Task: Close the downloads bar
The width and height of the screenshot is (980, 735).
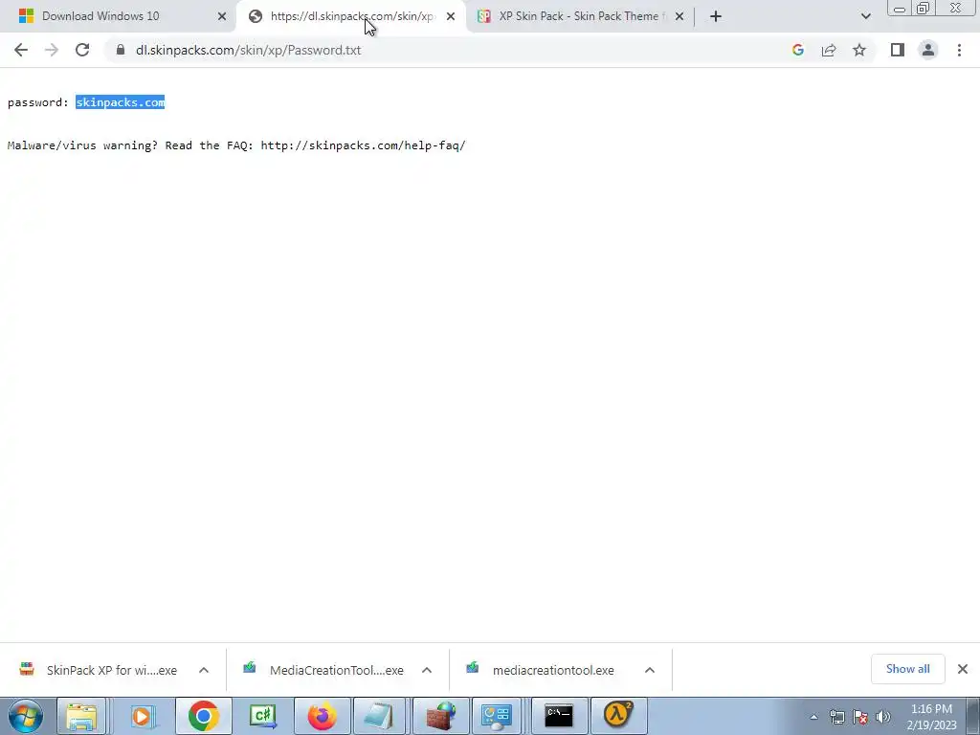Action: tap(963, 669)
